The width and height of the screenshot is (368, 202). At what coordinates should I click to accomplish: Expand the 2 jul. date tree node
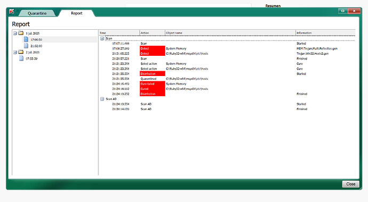[15, 52]
